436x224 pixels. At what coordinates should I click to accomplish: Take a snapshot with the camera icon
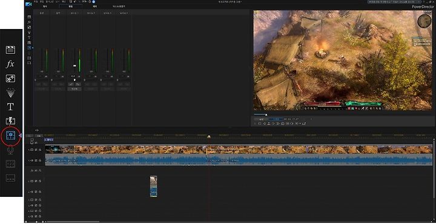pos(283,123)
